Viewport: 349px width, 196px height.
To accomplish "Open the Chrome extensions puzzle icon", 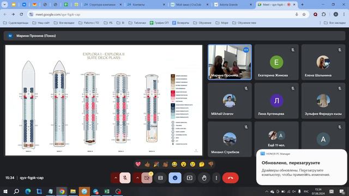I will coord(323,15).
